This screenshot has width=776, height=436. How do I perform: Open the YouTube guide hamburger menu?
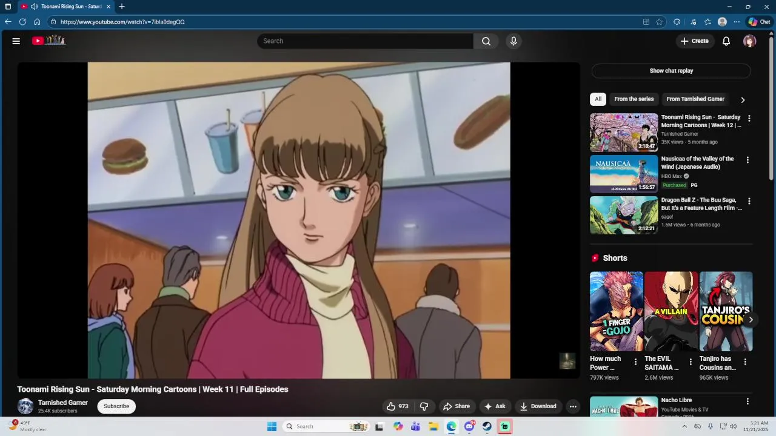[16, 41]
